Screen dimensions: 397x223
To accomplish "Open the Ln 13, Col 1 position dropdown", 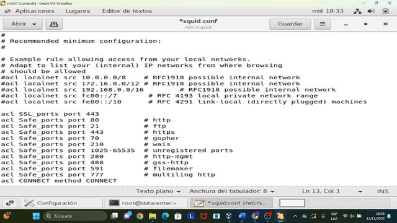I will (332, 191).
